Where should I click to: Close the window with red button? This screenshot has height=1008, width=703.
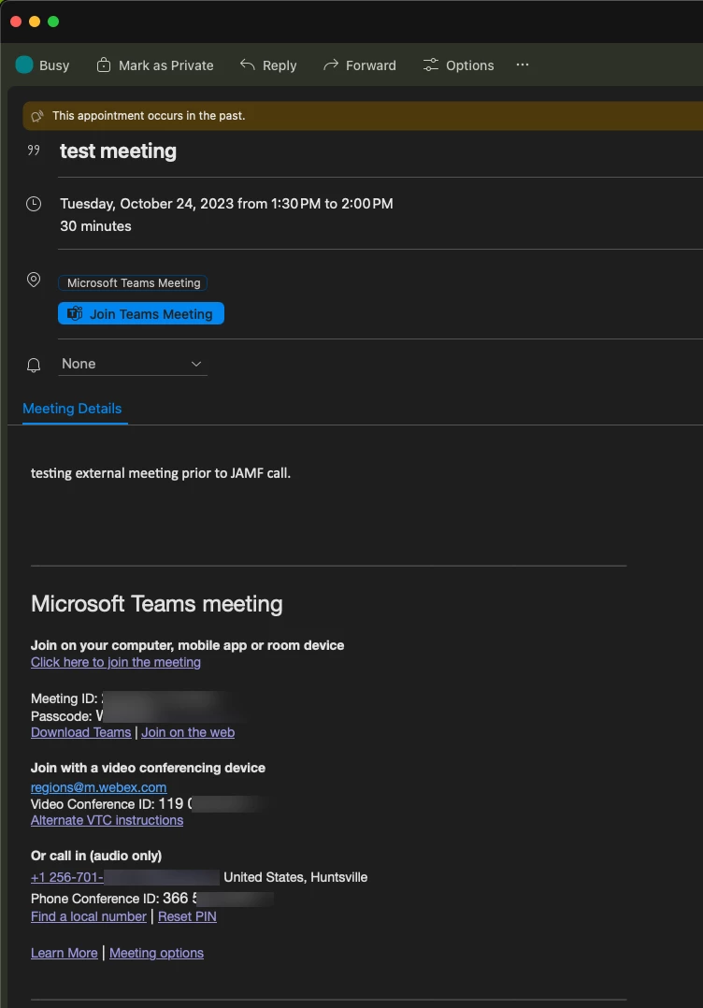(x=16, y=22)
